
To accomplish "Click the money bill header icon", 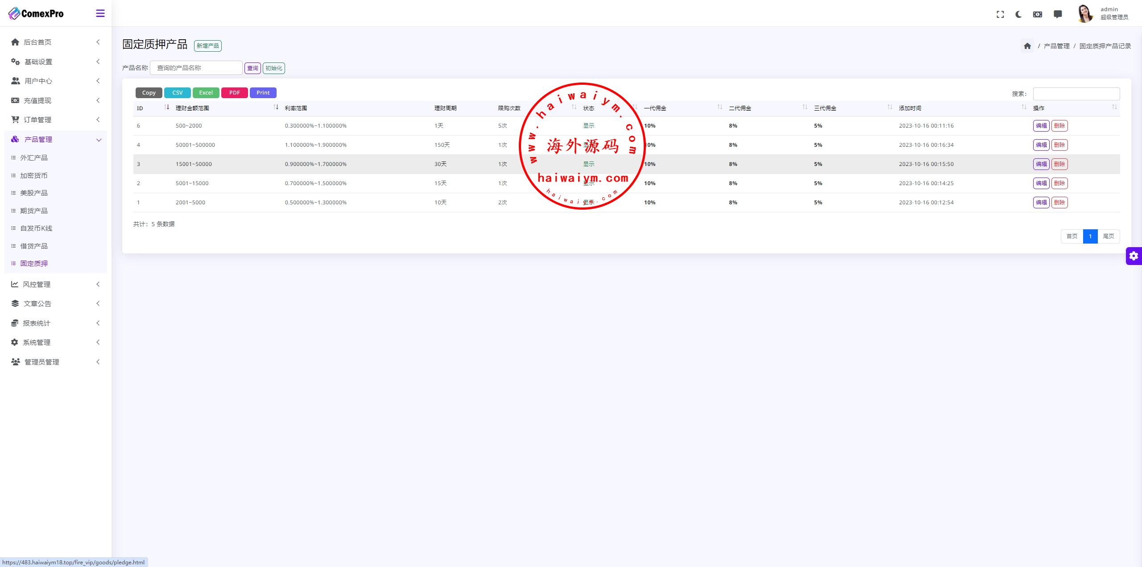I will point(1038,14).
